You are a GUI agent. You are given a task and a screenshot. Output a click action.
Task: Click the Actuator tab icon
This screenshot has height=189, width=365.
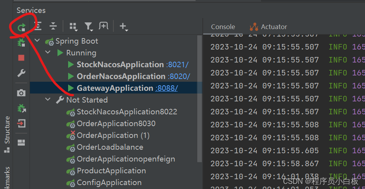(254, 27)
